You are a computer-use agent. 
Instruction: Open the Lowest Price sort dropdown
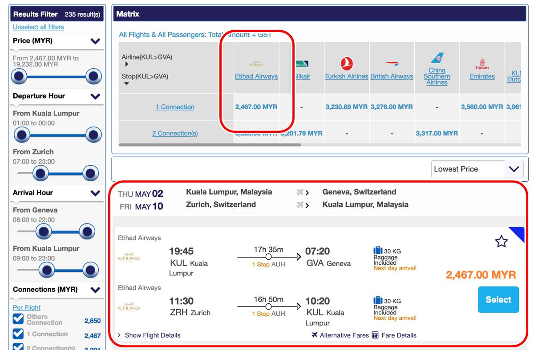click(x=477, y=169)
